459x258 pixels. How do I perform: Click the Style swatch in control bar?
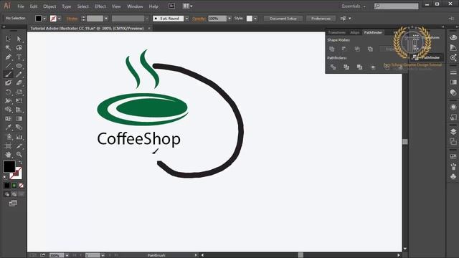(249, 19)
